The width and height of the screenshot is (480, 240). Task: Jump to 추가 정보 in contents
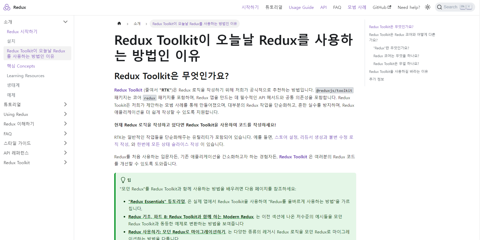(x=377, y=79)
